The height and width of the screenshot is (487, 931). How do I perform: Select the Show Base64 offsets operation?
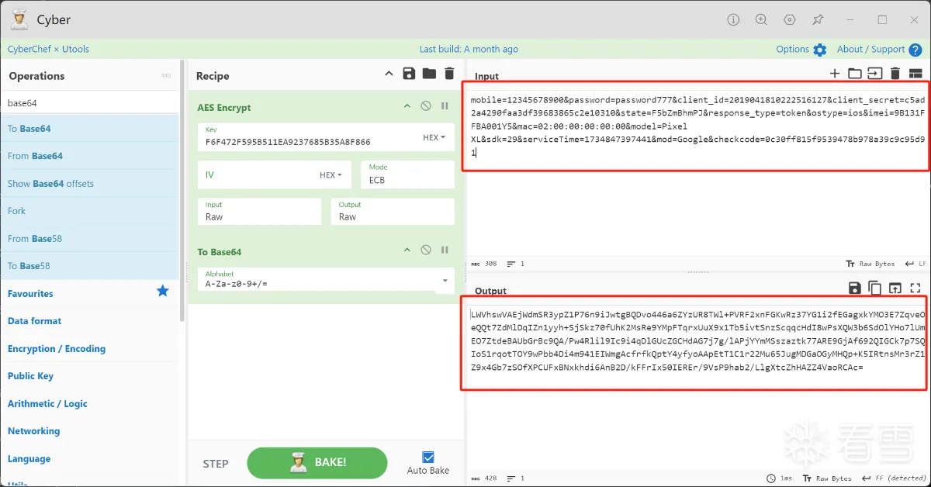click(x=89, y=184)
